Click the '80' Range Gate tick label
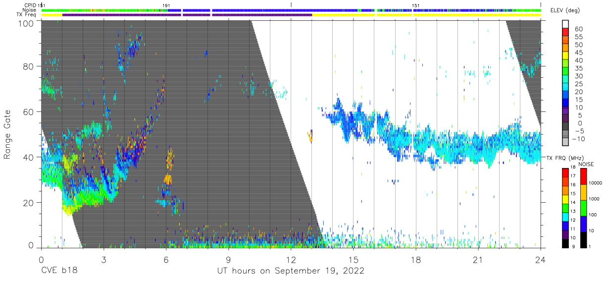 29,66
